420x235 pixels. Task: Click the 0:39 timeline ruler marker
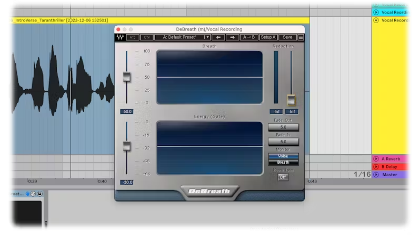[32, 181]
